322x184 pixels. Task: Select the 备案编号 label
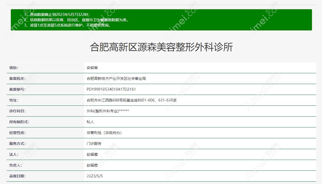pyautogui.click(x=17, y=89)
